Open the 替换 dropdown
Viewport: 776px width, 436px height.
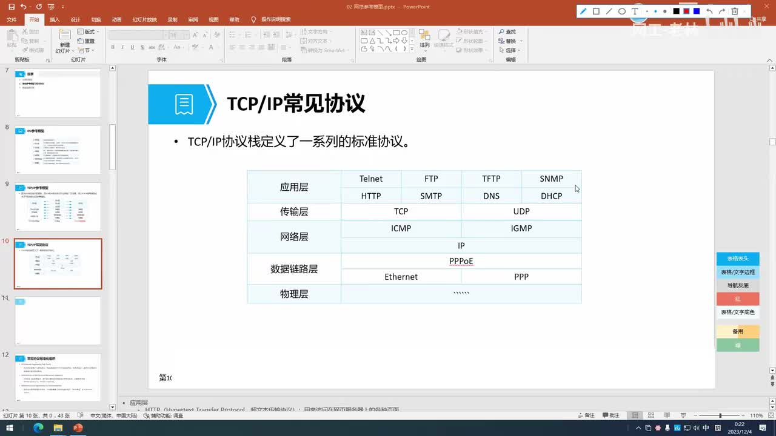(510, 41)
